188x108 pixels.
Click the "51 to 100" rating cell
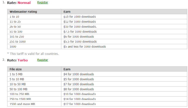tap(16, 32)
